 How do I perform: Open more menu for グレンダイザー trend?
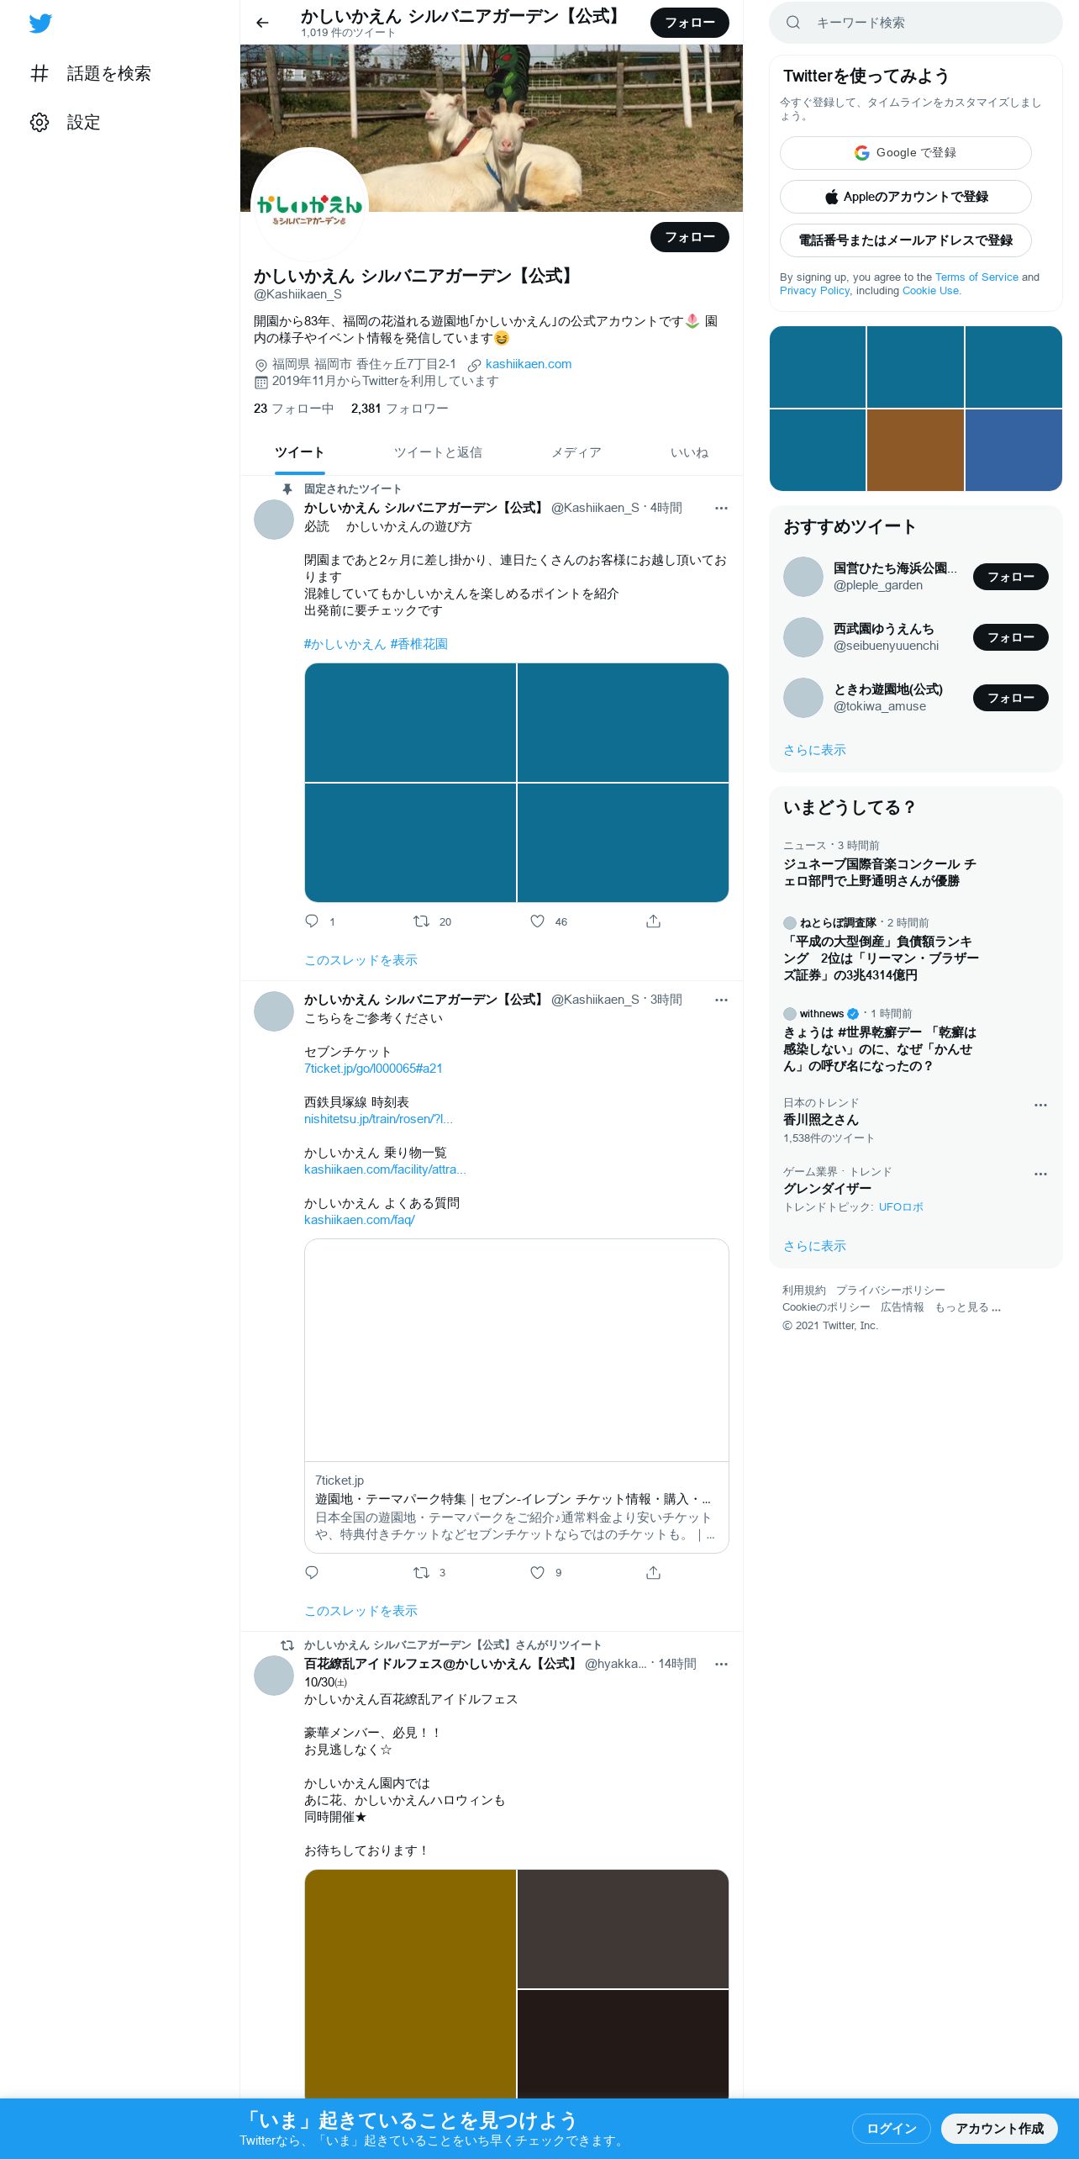(1040, 1174)
